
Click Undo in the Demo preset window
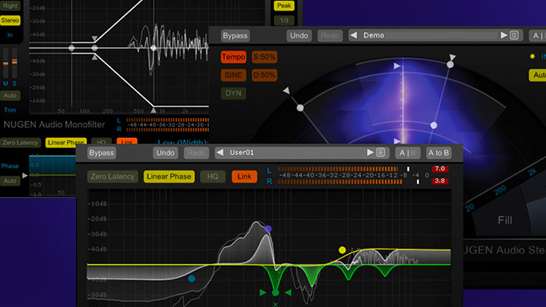[x=299, y=35]
